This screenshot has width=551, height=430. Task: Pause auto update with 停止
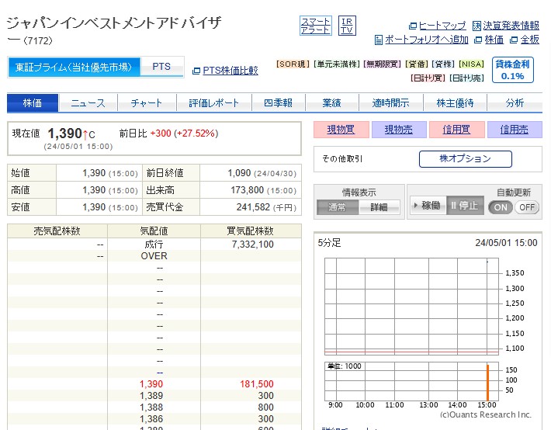465,206
